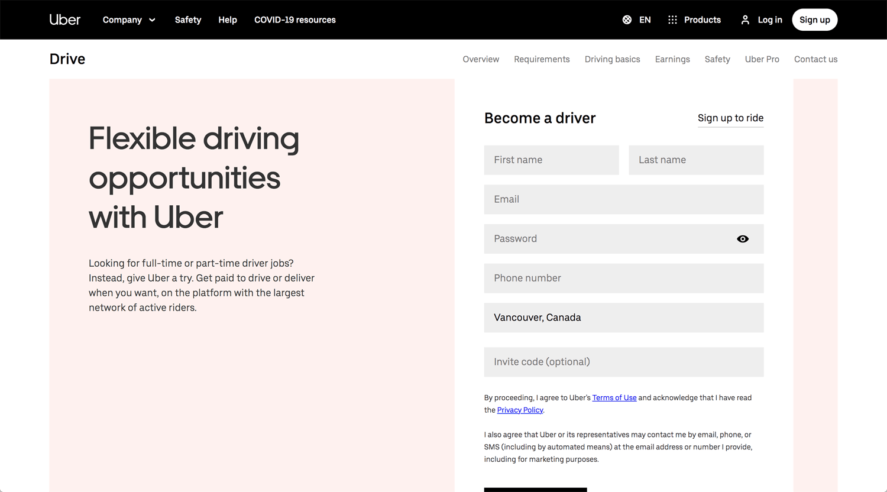Viewport: 887px width, 492px height.
Task: Open the Safety item in top navigation bar
Action: (x=188, y=20)
